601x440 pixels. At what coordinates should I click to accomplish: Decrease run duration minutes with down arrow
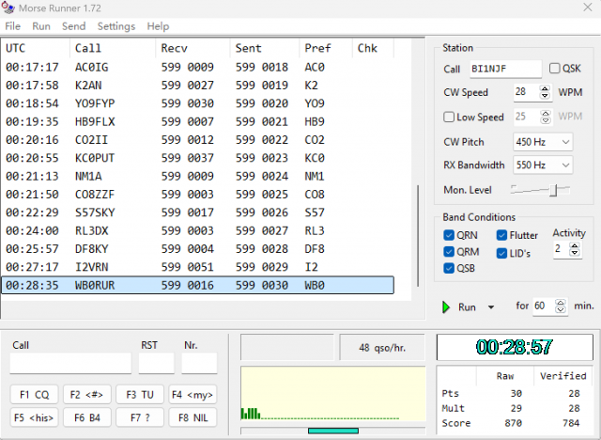[x=561, y=309]
